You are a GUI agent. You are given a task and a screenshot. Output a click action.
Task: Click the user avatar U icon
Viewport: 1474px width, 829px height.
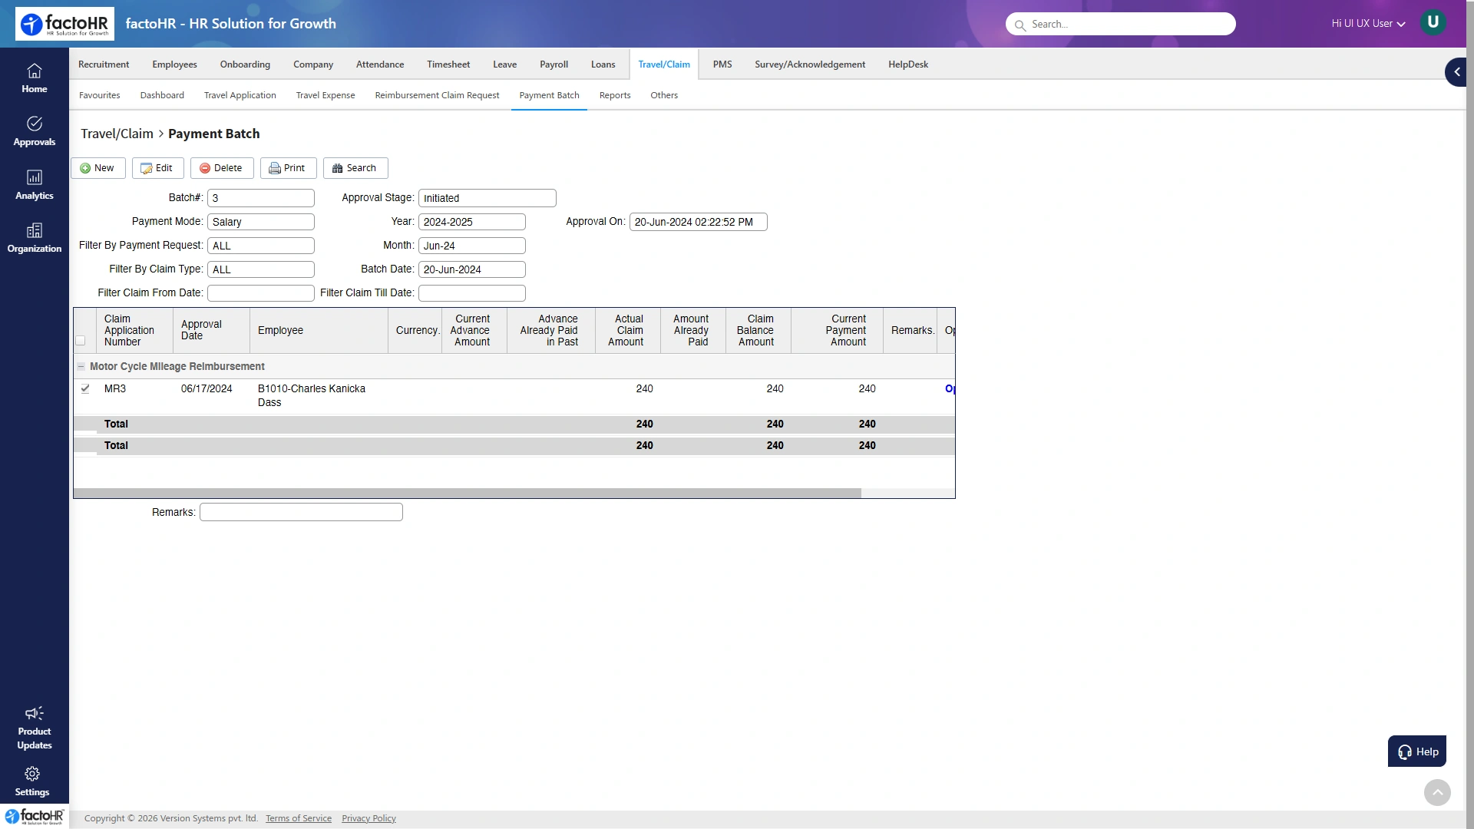1433,22
